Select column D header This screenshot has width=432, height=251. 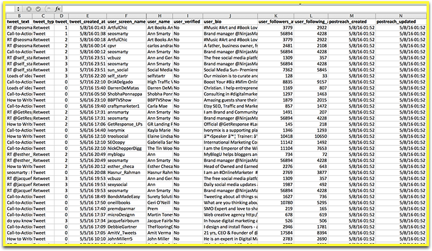click(x=61, y=16)
